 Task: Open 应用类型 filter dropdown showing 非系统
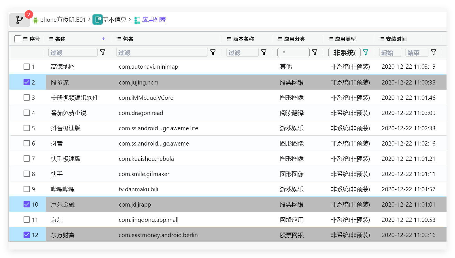pos(344,53)
